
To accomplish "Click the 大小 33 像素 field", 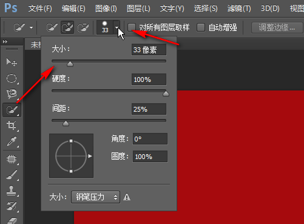I will click(149, 50).
